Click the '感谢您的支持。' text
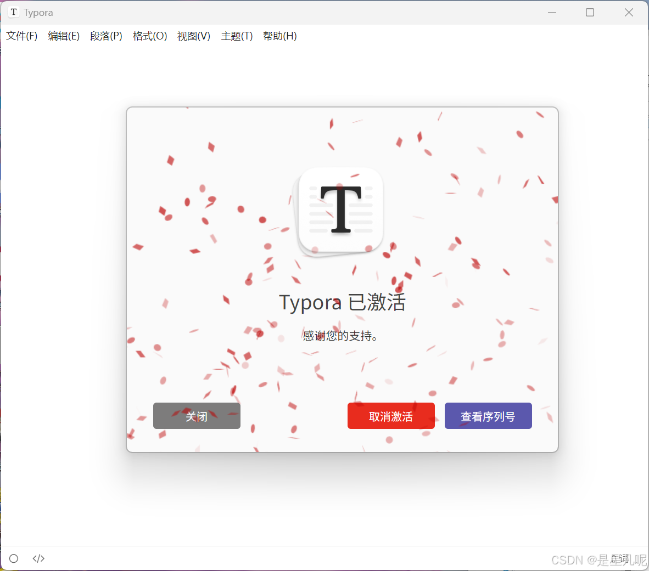 tap(340, 336)
